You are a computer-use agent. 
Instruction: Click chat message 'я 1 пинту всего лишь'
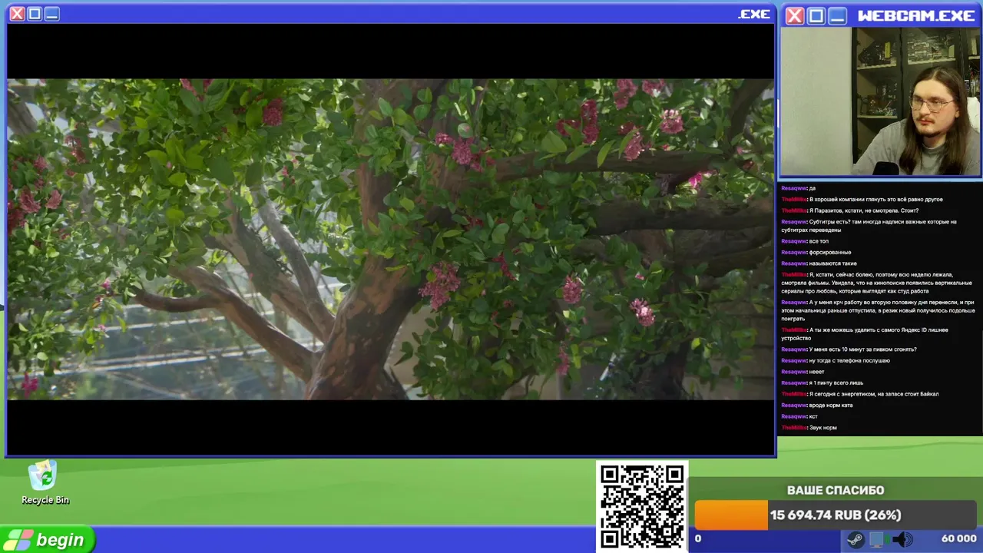click(x=822, y=382)
